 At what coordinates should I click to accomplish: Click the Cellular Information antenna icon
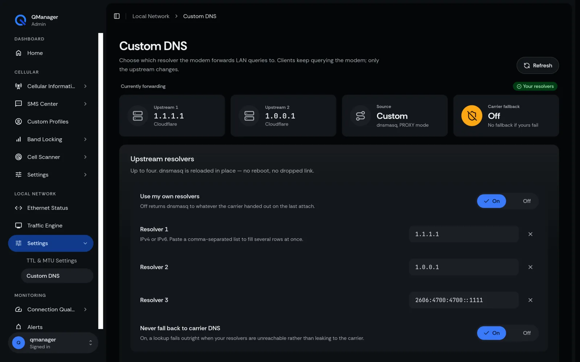18,86
